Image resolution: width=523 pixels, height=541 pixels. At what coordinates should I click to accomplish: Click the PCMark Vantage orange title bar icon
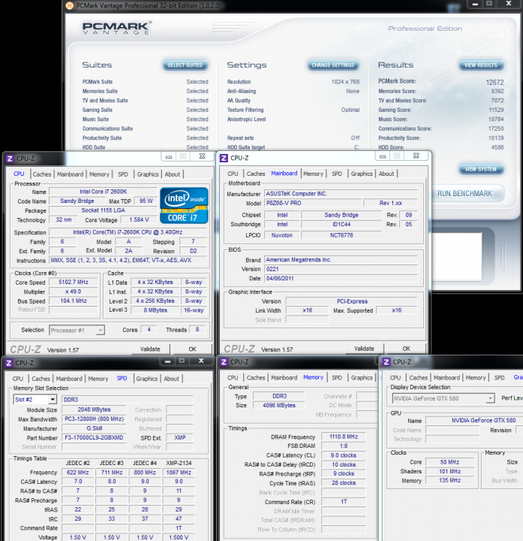coord(70,5)
